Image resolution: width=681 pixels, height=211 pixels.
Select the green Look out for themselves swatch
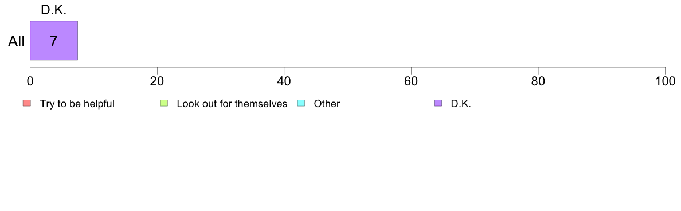pyautogui.click(x=164, y=103)
